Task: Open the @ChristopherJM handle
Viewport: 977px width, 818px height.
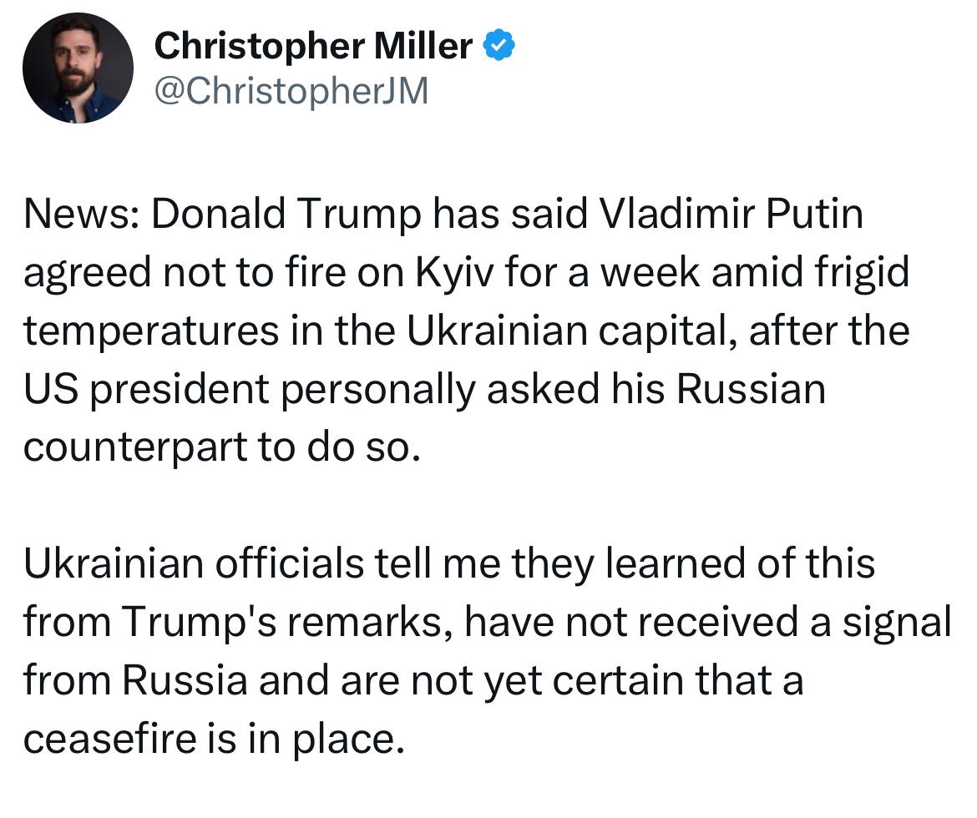Action: 291,91
